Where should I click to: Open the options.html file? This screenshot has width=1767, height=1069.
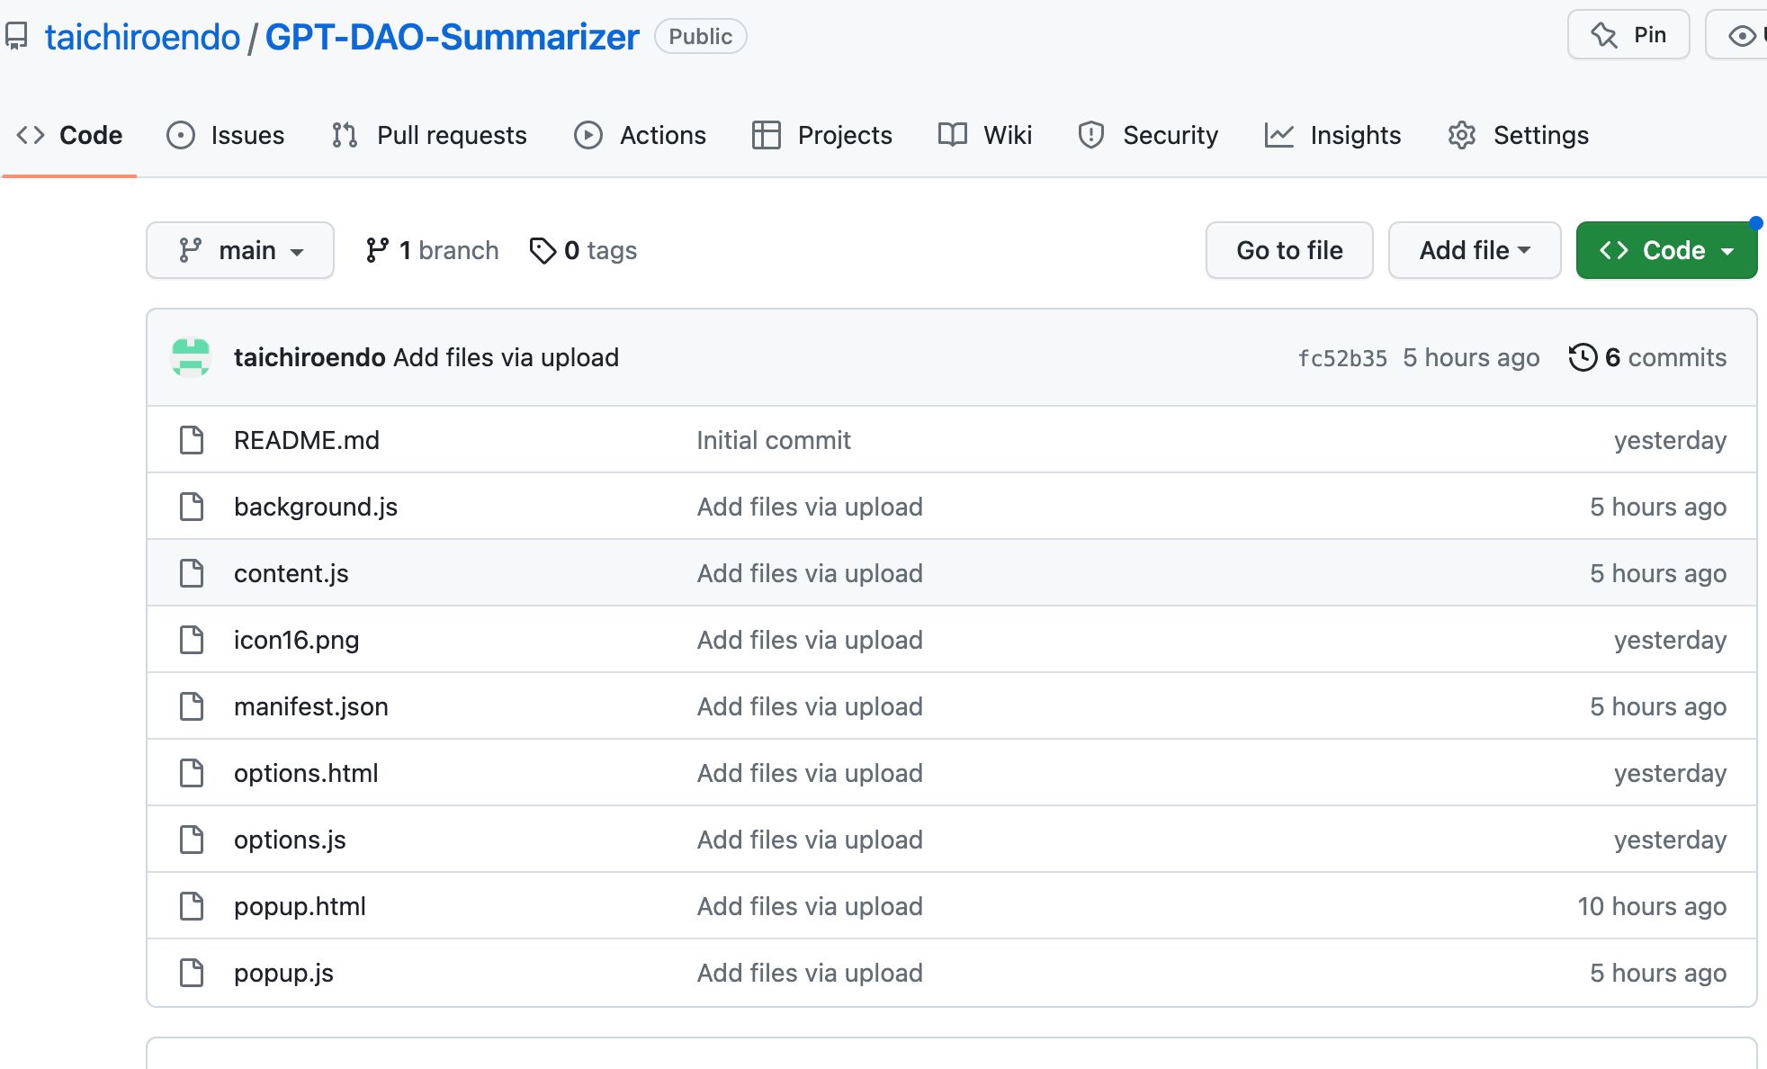[x=306, y=773]
